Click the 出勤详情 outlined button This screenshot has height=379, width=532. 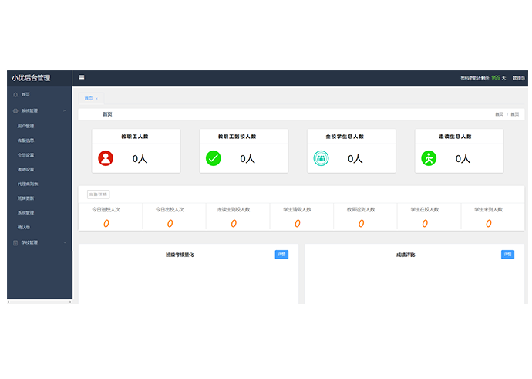[99, 195]
